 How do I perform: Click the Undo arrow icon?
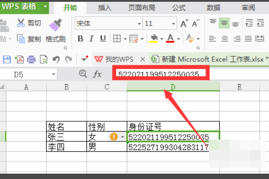56,59
